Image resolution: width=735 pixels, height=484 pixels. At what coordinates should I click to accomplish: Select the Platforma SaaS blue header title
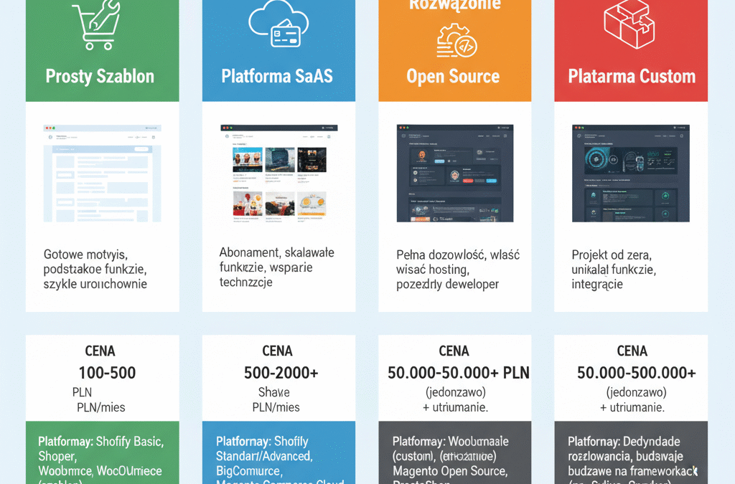click(277, 76)
